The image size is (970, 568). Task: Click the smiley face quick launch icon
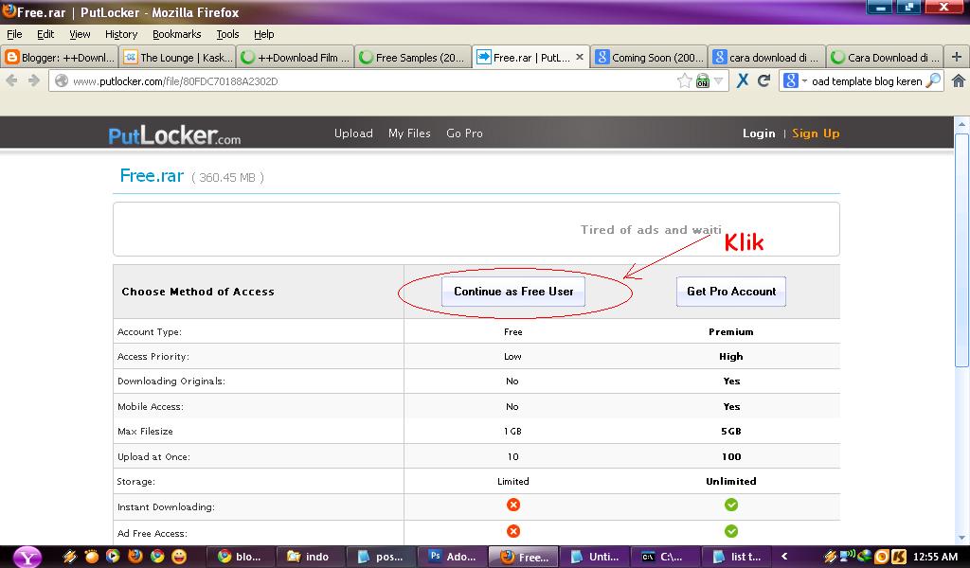(x=179, y=557)
